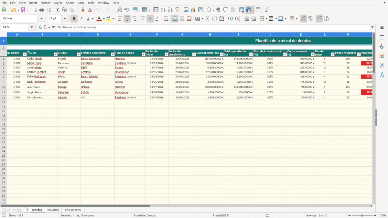Click the Insert Comment icon

[226, 10]
